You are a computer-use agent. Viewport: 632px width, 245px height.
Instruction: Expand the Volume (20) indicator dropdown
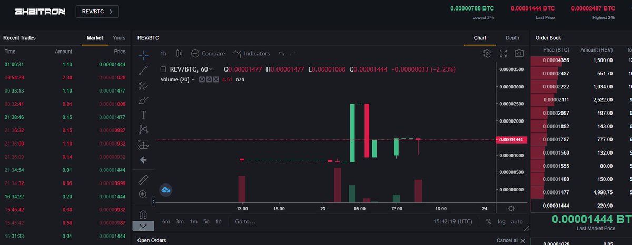point(193,79)
